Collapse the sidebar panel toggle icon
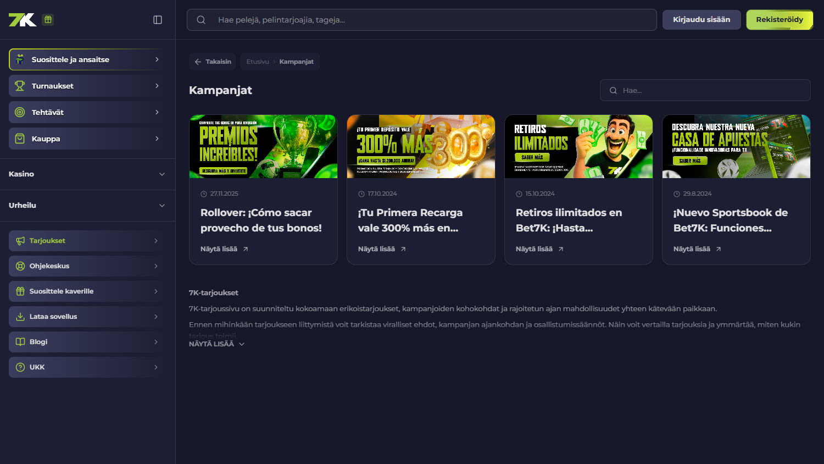Image resolution: width=824 pixels, height=464 pixels. [x=158, y=20]
